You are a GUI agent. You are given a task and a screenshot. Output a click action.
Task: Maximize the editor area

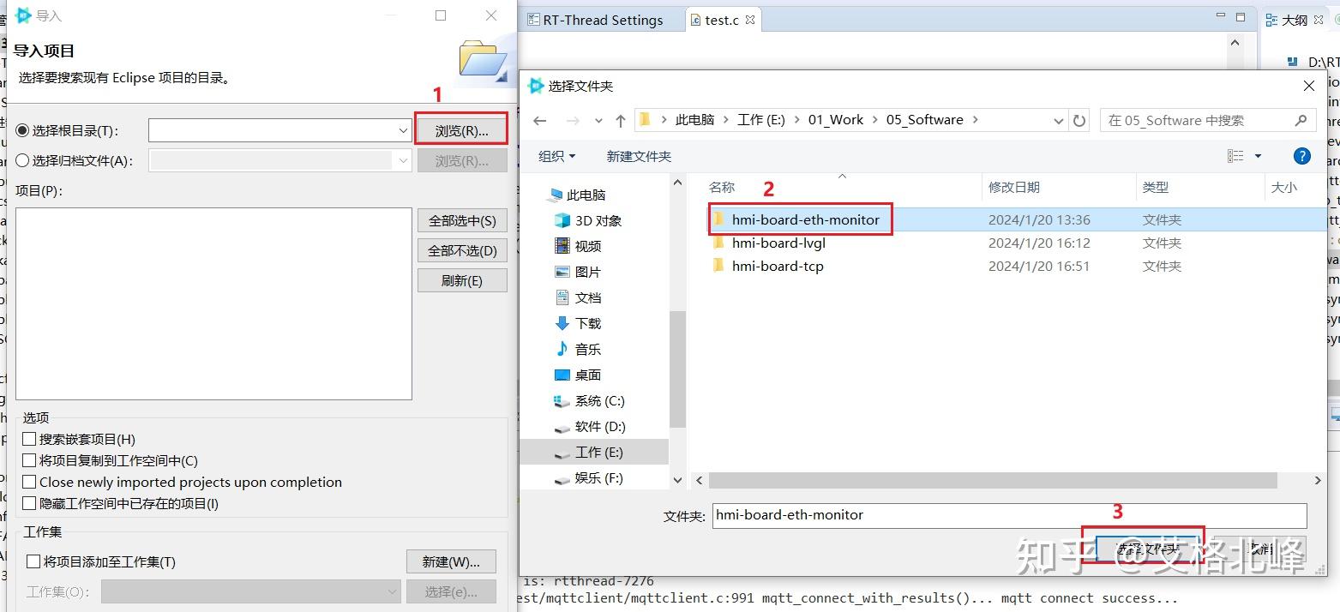(x=1241, y=17)
